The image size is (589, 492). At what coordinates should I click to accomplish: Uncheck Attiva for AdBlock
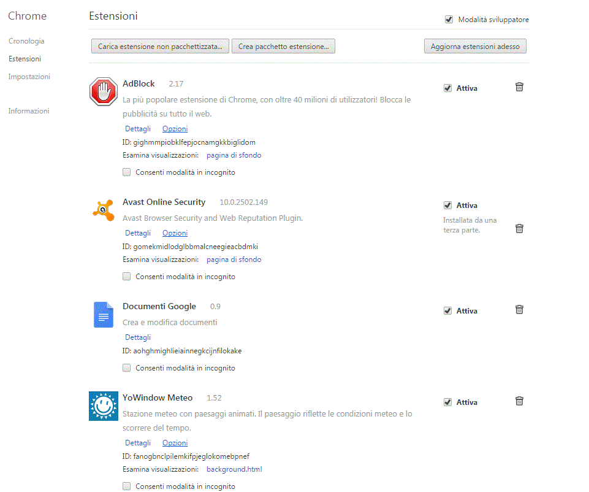click(x=447, y=88)
